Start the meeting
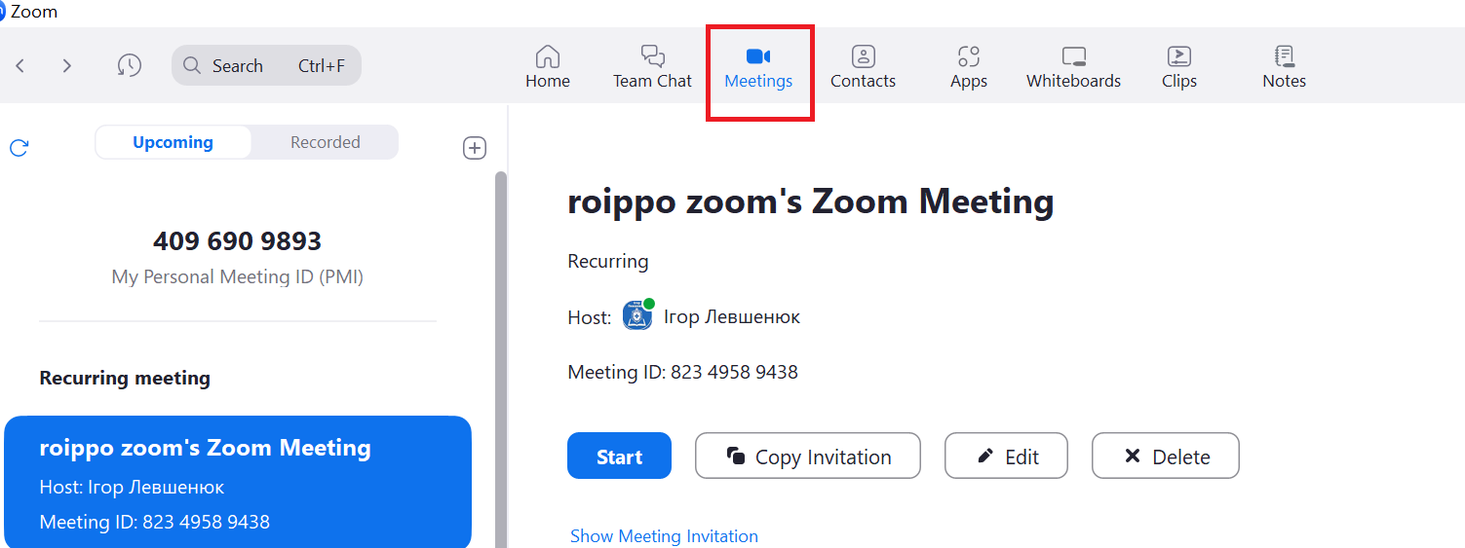This screenshot has height=548, width=1465. pyautogui.click(x=619, y=456)
